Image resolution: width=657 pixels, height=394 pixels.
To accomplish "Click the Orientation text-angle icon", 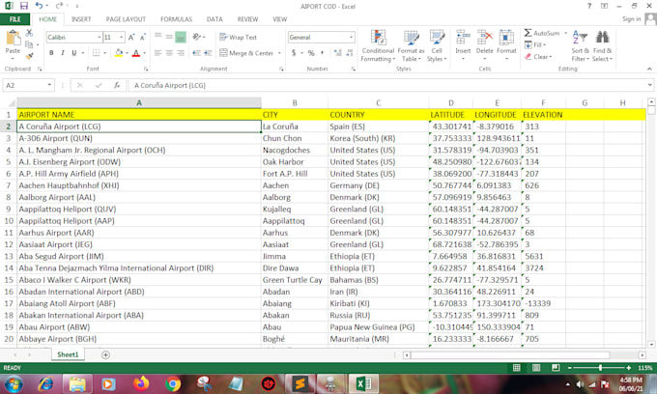I will [197, 37].
